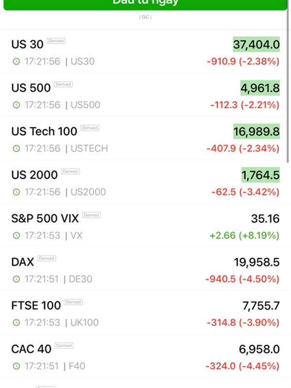Click the clock icon under US 2000

16,192
